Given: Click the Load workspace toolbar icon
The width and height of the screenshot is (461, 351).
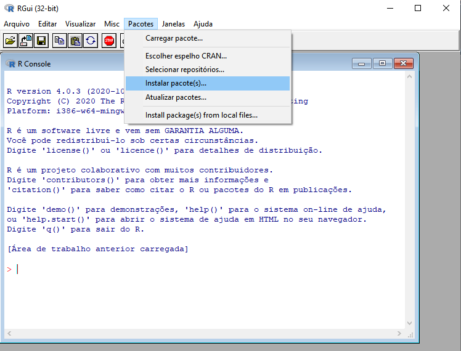Looking at the screenshot, I should tap(26, 41).
